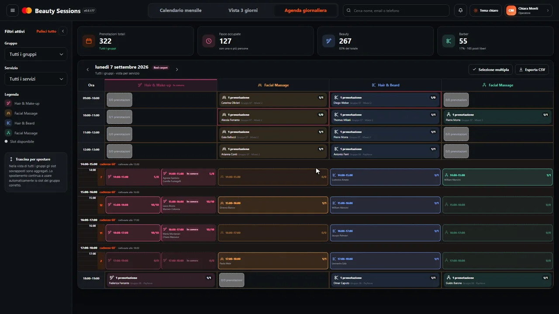
Task: Select the empty 09:00–10:00 Hair & Make-up slot
Action: (119, 100)
